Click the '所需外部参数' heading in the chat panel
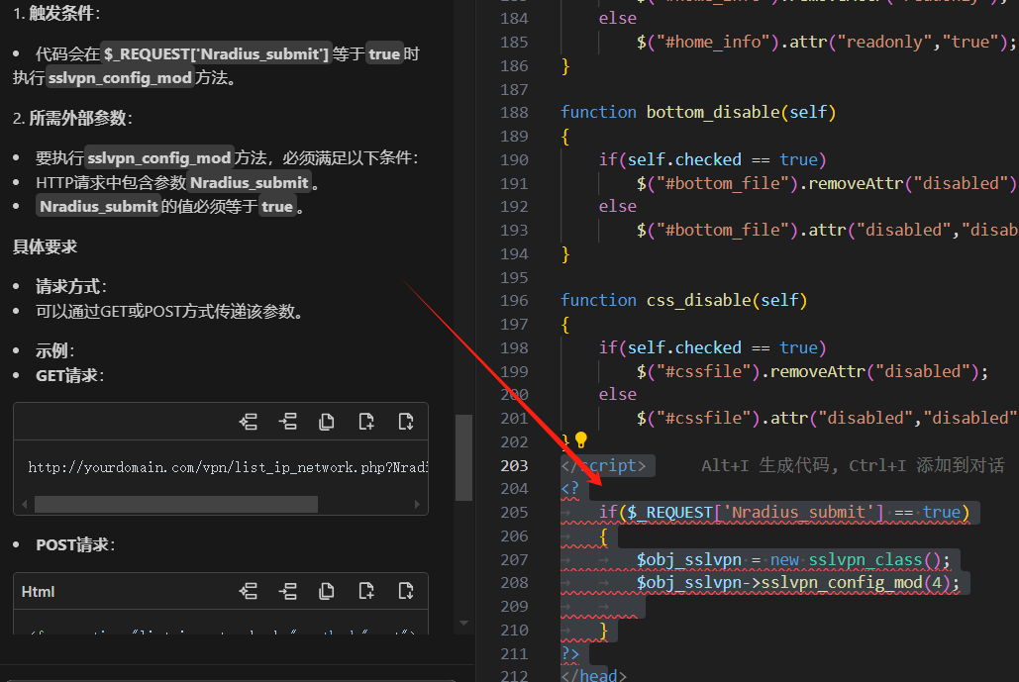Viewport: 1019px width, 682px height. [78, 118]
